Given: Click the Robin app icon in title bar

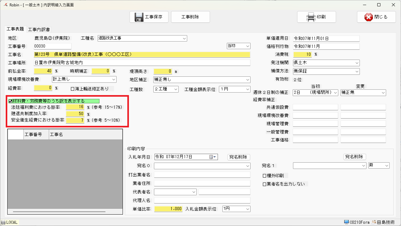Looking at the screenshot, I should pyautogui.click(x=5, y=5).
